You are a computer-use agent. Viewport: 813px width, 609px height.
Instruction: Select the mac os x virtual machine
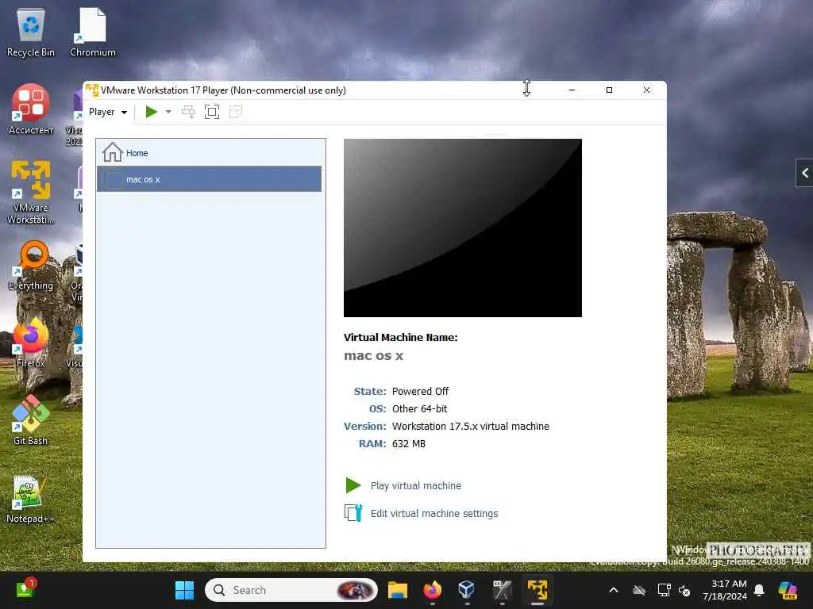(x=209, y=179)
